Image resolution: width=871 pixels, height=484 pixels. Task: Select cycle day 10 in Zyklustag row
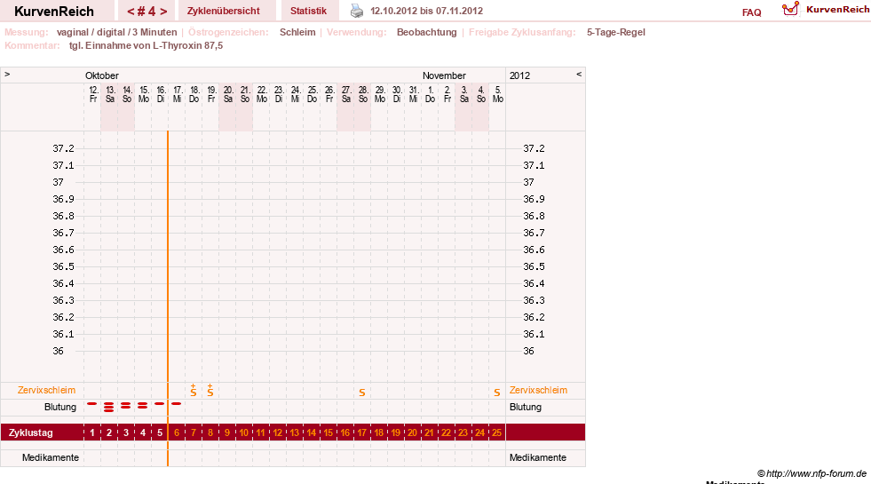(x=244, y=432)
